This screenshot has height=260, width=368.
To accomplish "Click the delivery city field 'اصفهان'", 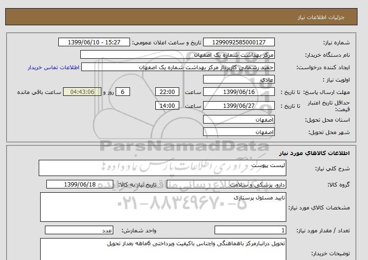I will click(x=238, y=132).
